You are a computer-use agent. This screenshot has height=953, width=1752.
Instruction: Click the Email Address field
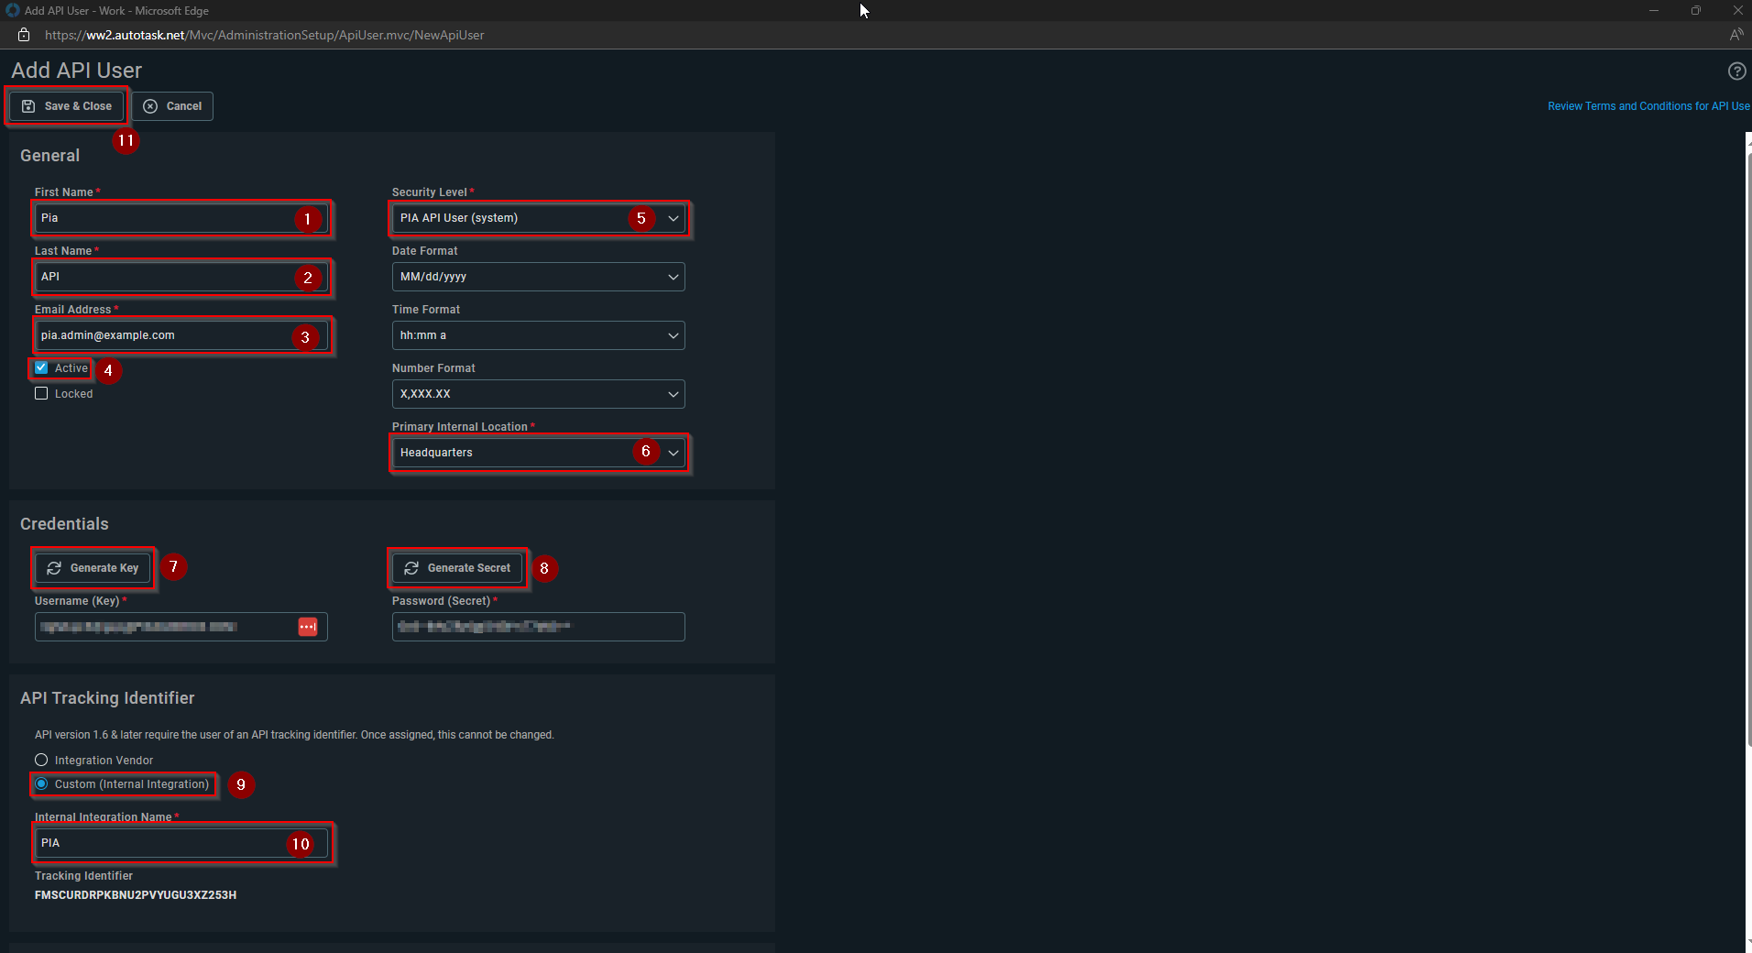[x=181, y=335]
